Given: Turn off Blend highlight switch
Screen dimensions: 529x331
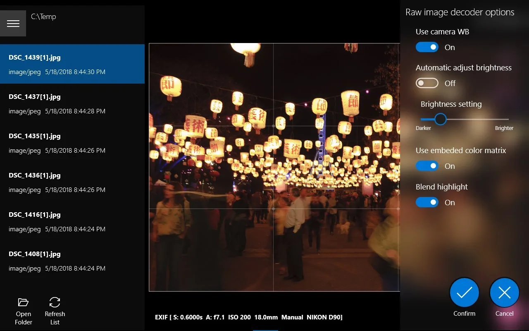Looking at the screenshot, I should [x=427, y=202].
